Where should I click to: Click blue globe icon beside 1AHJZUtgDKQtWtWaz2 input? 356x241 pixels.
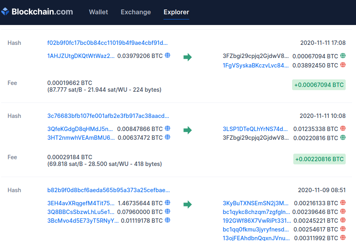[167, 56]
